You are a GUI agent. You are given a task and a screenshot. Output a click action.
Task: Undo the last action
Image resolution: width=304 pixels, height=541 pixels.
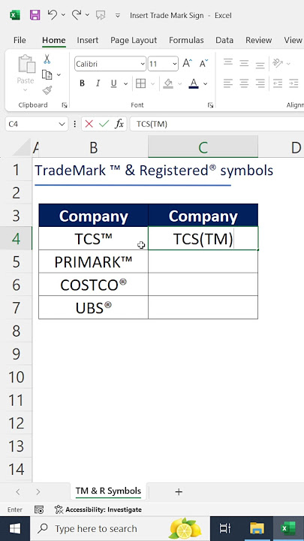coord(53,15)
